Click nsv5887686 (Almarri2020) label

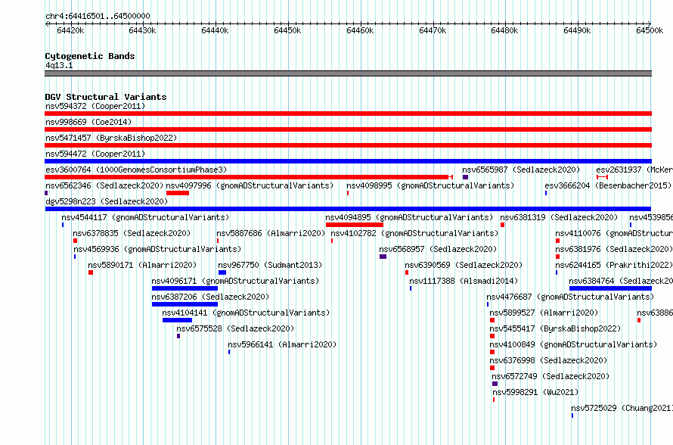pos(271,233)
